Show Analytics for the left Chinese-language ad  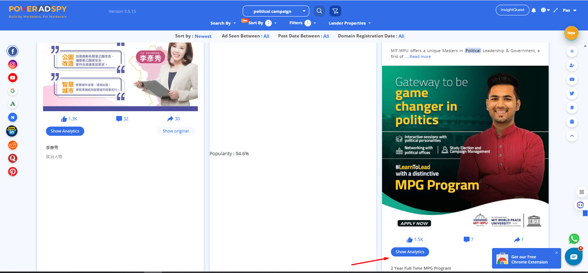click(65, 131)
